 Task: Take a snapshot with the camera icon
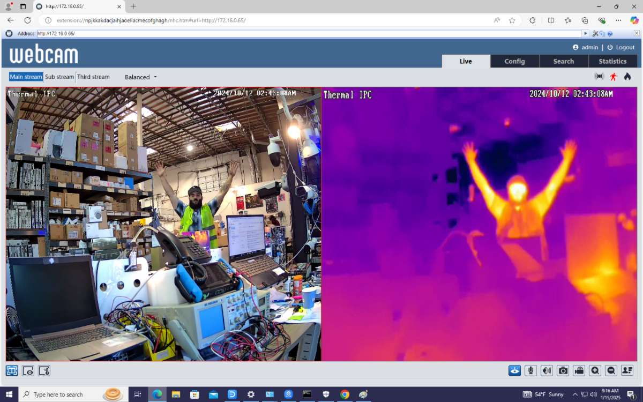563,370
